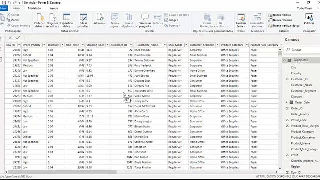Viewport: 320px width, 180px height.
Task: Click Administrar relaciones
Action: pyautogui.click(x=257, y=20)
